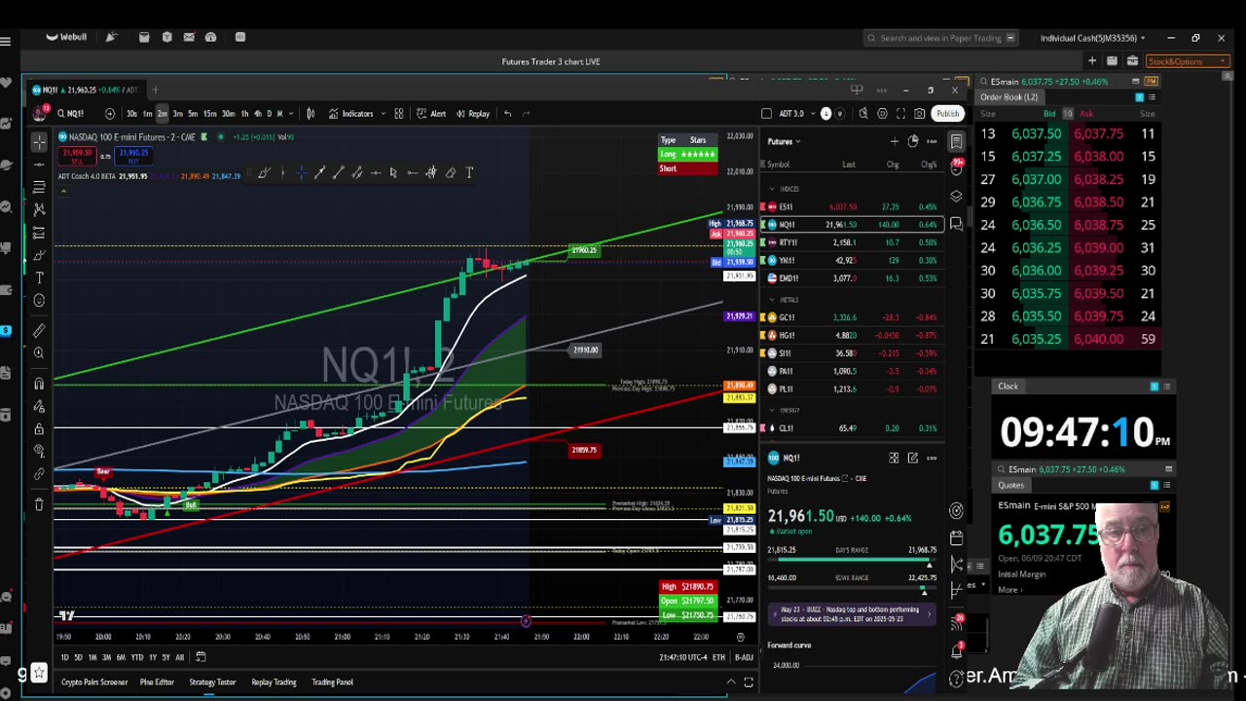Open the Strategy Tester tab
Image resolution: width=1246 pixels, height=701 pixels.
pyautogui.click(x=212, y=682)
